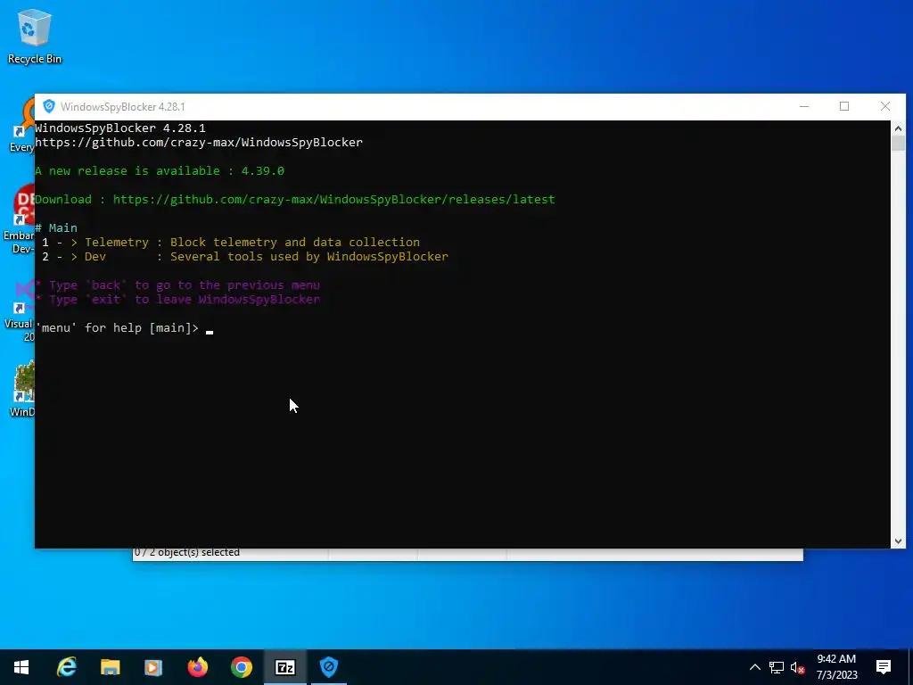This screenshot has height=685, width=913.
Task: Click the WindowsSpyBlocker shield icon in title bar
Action: pos(49,106)
